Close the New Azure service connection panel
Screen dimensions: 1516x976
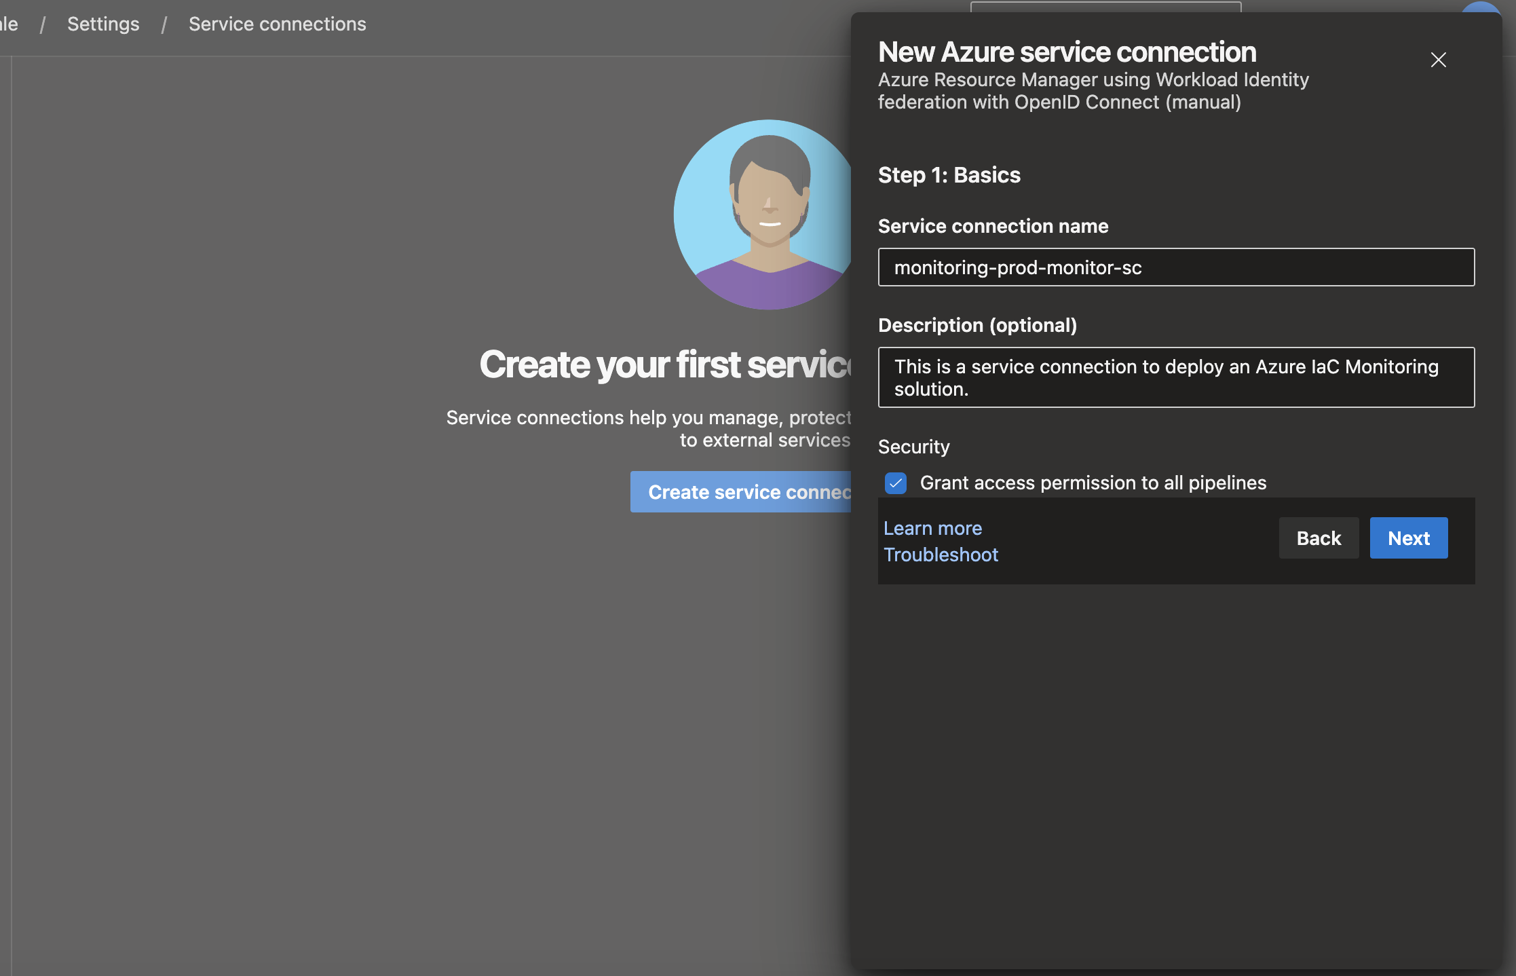coord(1438,60)
